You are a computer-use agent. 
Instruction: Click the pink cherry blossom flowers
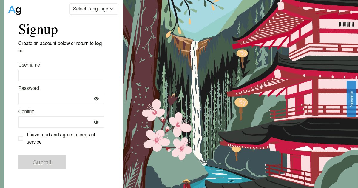(168, 128)
